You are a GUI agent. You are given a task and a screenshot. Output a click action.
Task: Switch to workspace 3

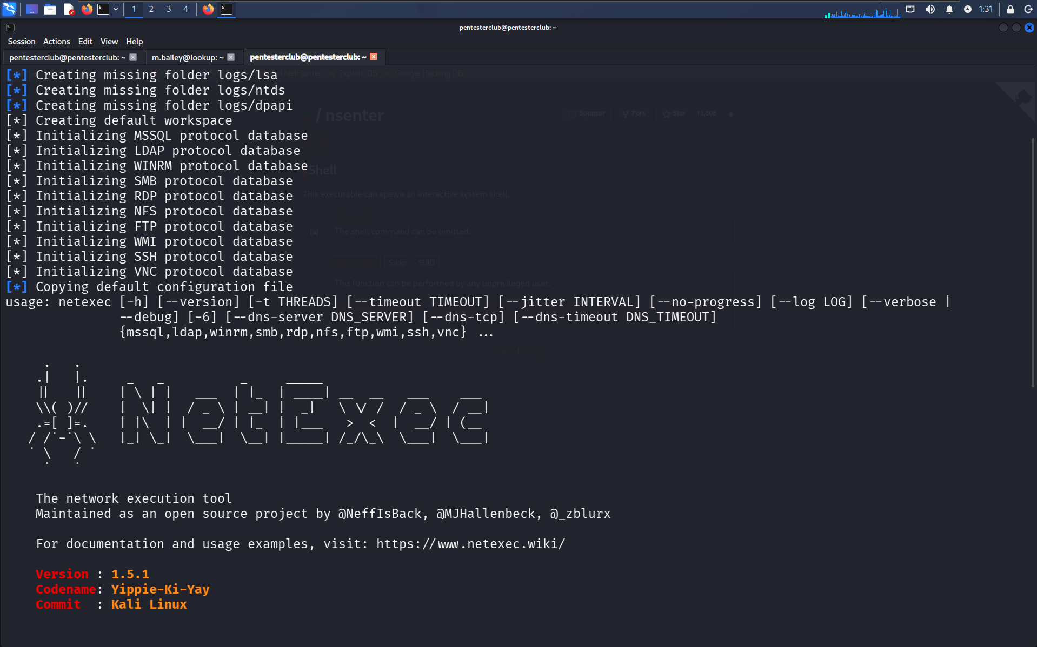(x=169, y=9)
